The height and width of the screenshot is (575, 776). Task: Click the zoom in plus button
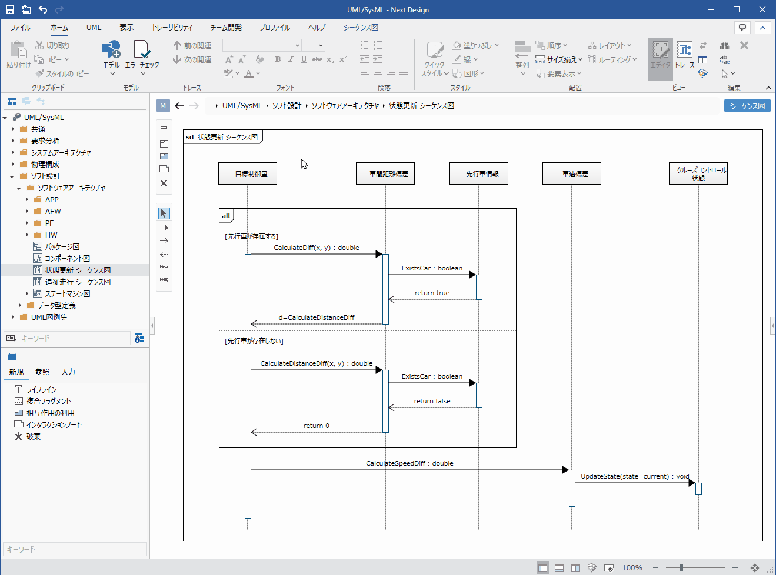[735, 567]
